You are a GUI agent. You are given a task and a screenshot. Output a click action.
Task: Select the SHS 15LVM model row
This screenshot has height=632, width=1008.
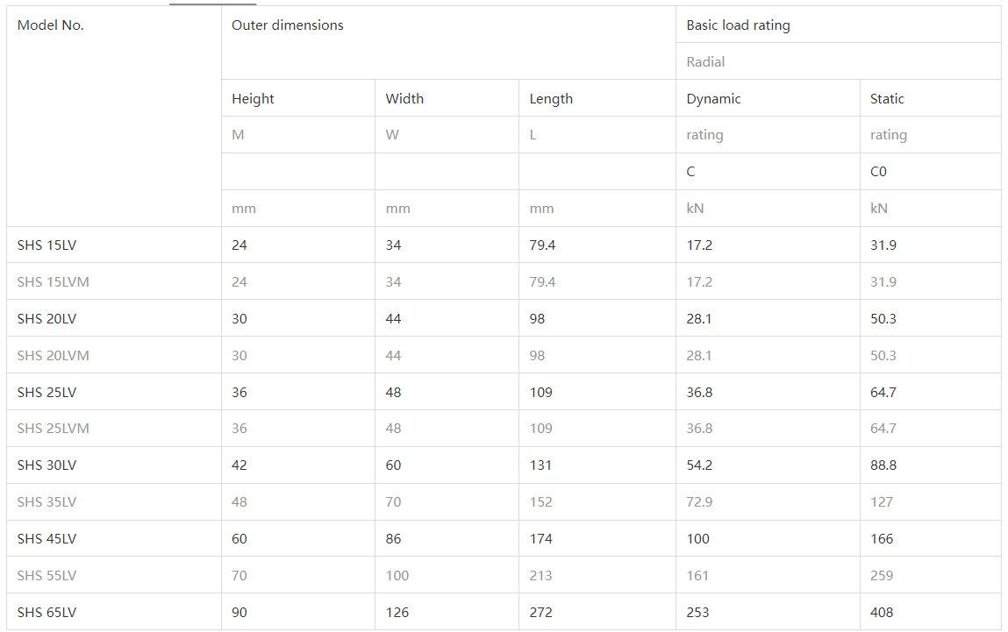(x=53, y=282)
